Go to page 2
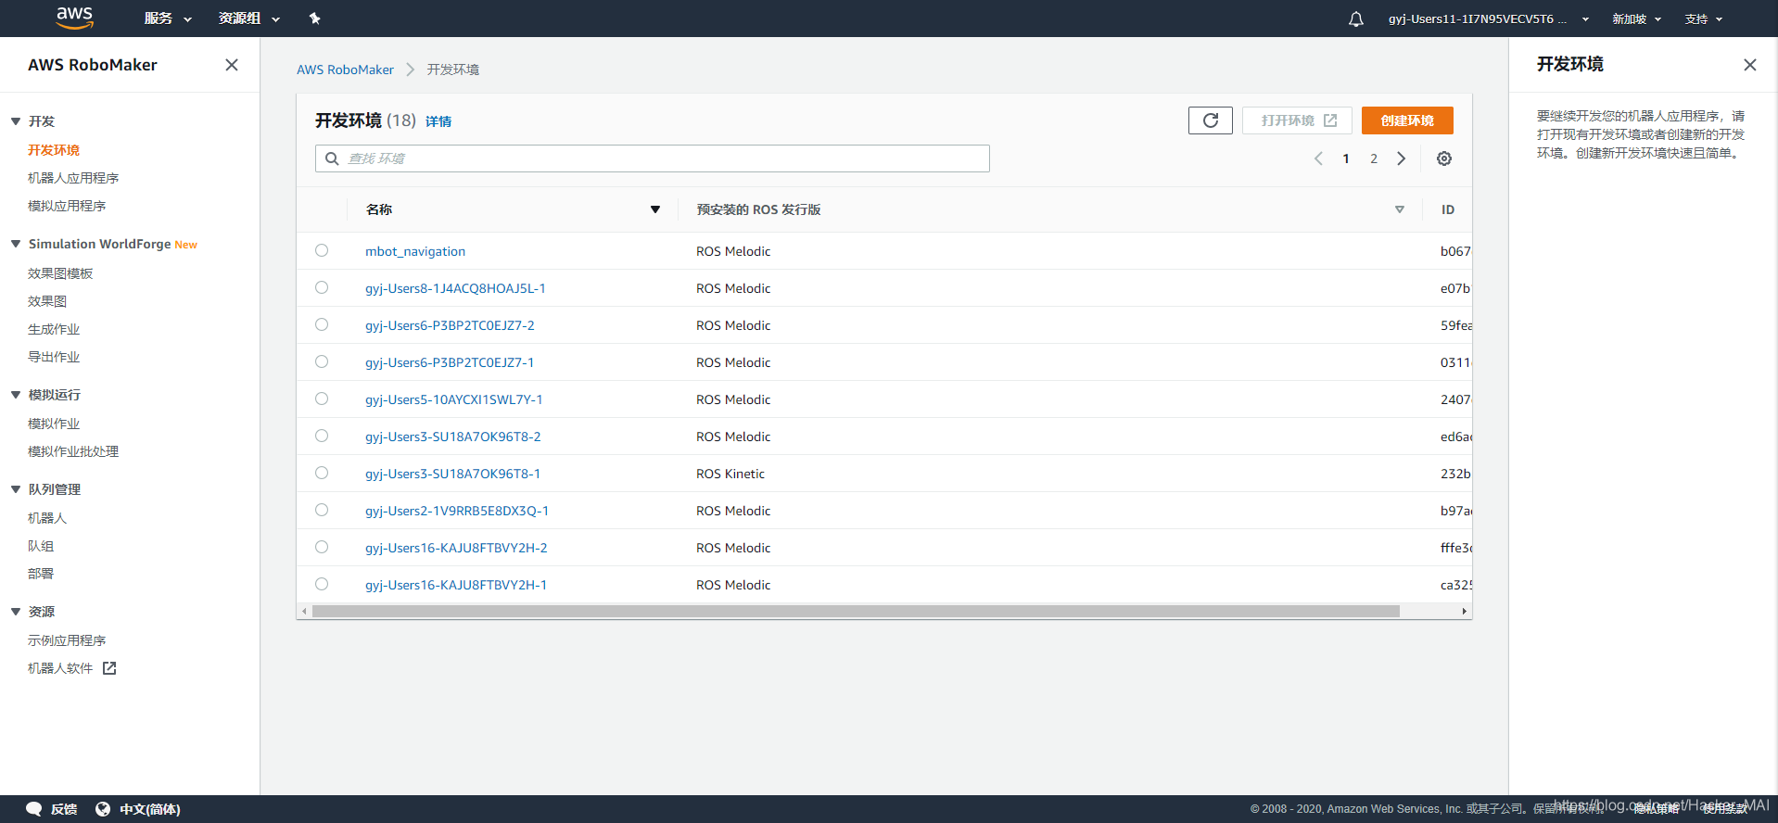This screenshot has width=1778, height=823. (x=1374, y=158)
